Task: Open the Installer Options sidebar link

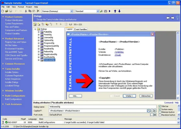Action: tap(12, 72)
